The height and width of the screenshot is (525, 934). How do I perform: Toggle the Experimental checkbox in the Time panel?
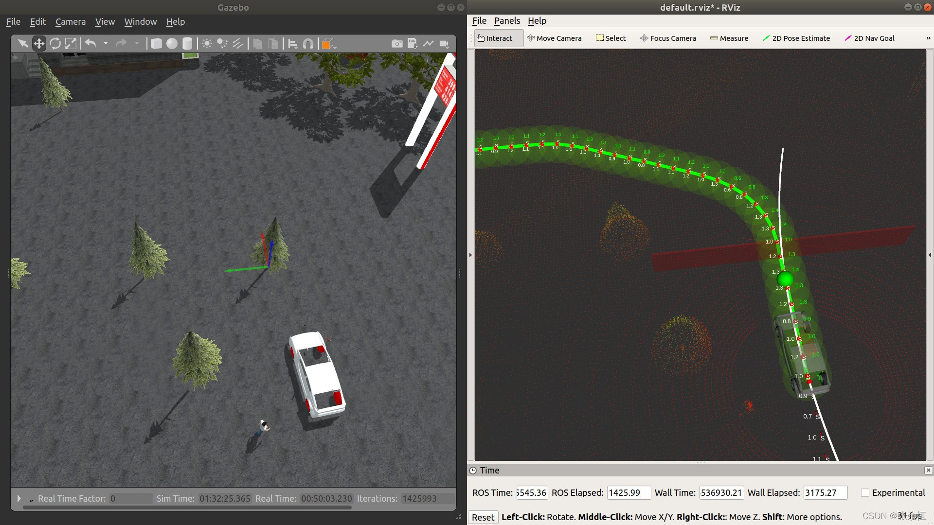coord(865,492)
